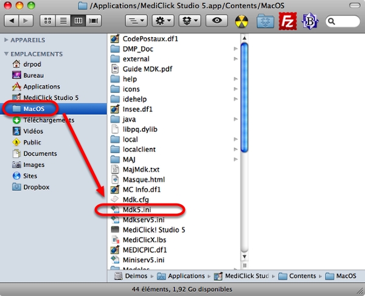The image size is (365, 296).
Task: Collapse the EMPLACEMENTS sidebar section
Action: (x=6, y=54)
